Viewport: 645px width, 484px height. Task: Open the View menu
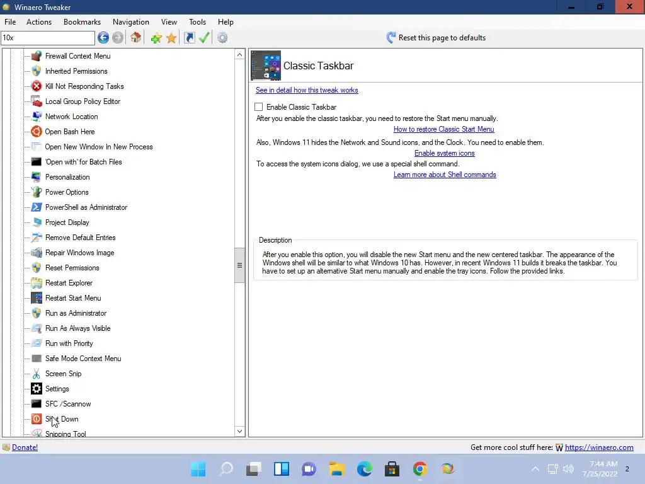point(169,22)
